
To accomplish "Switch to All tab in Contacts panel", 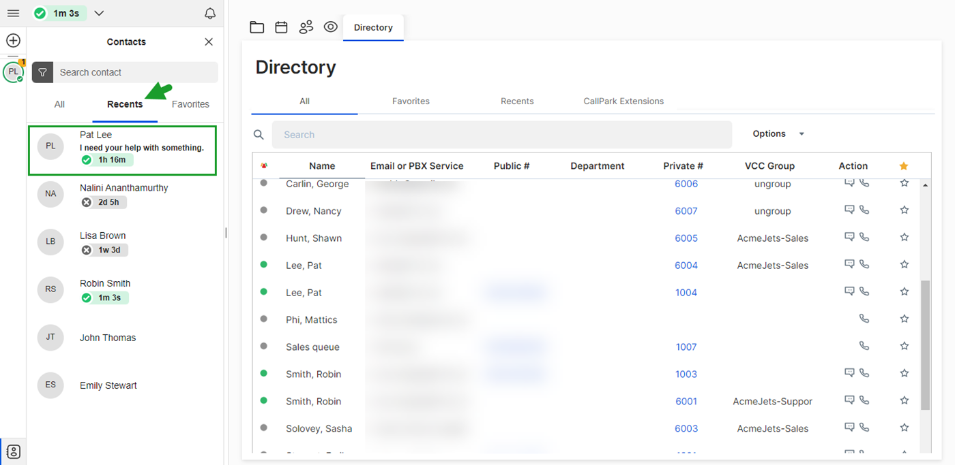I will (x=59, y=104).
